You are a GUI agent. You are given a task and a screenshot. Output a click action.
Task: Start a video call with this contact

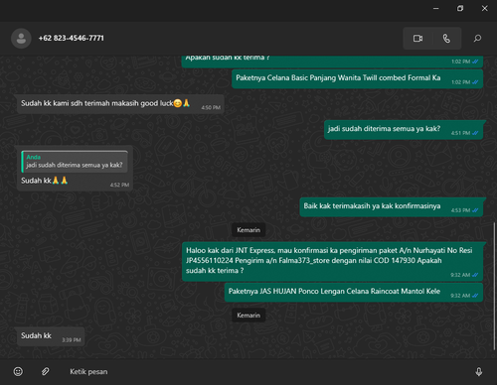[x=417, y=39]
